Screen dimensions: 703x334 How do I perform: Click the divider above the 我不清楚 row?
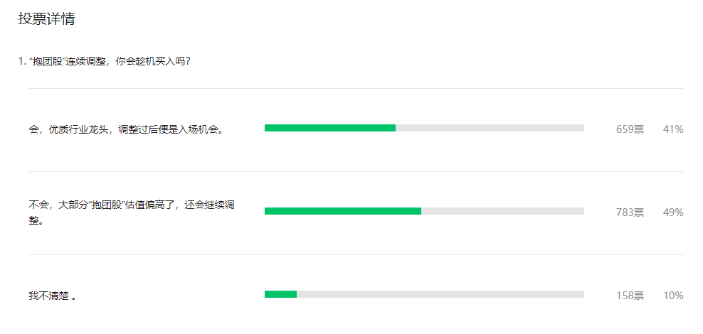[x=356, y=254]
